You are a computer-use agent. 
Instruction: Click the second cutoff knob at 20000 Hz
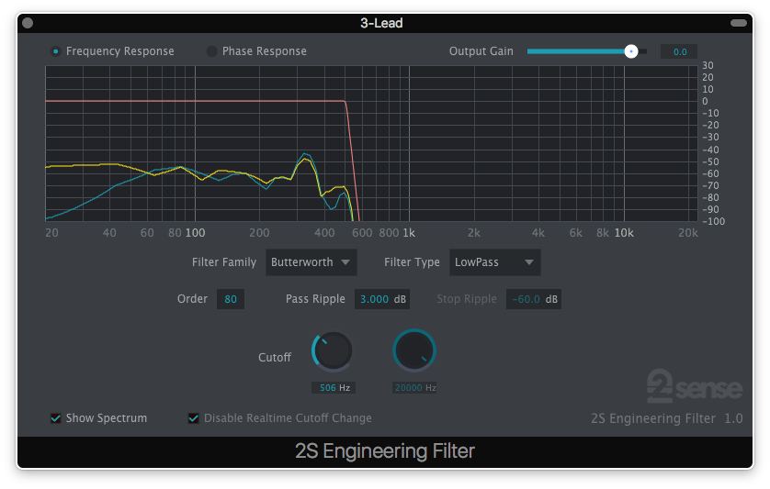[x=414, y=350]
